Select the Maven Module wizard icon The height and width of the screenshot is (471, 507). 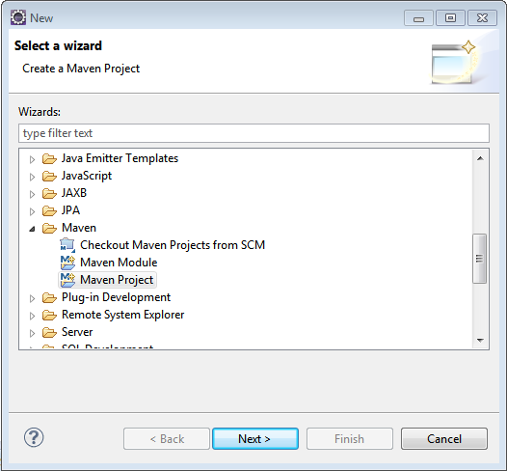(x=67, y=263)
